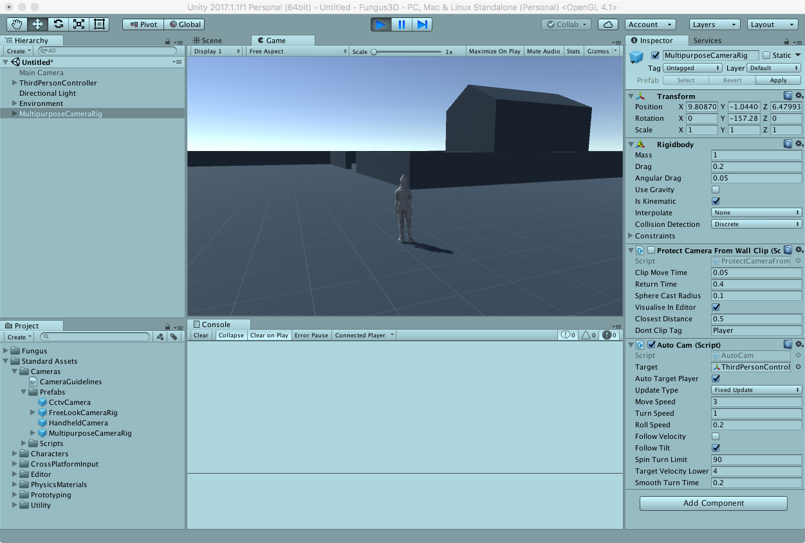The width and height of the screenshot is (805, 543).
Task: Click the Console Clear button
Action: (201, 335)
